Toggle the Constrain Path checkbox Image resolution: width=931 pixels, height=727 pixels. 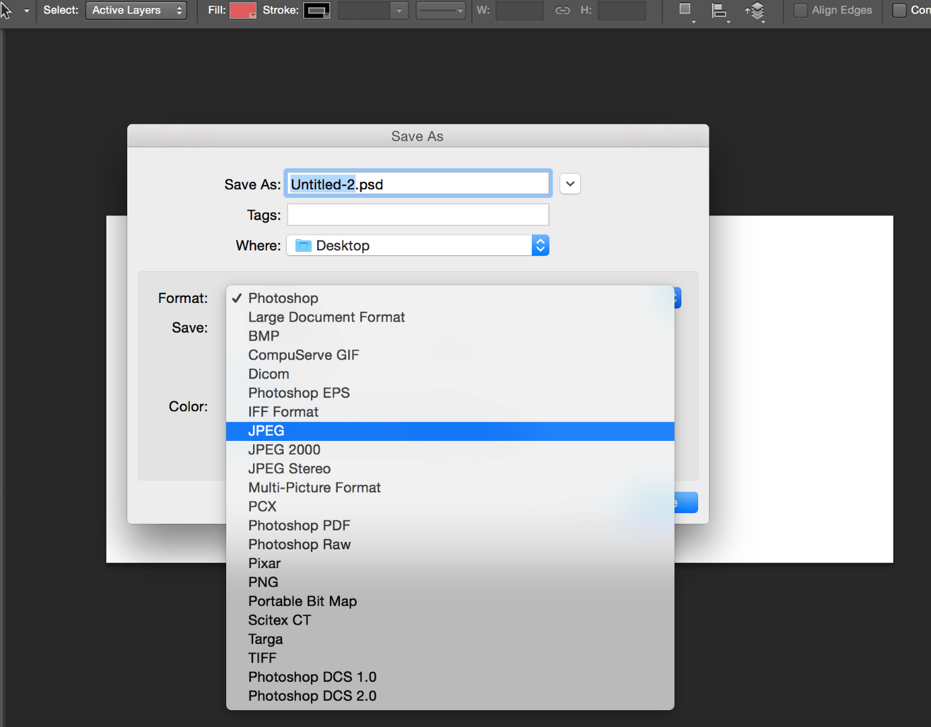point(899,10)
